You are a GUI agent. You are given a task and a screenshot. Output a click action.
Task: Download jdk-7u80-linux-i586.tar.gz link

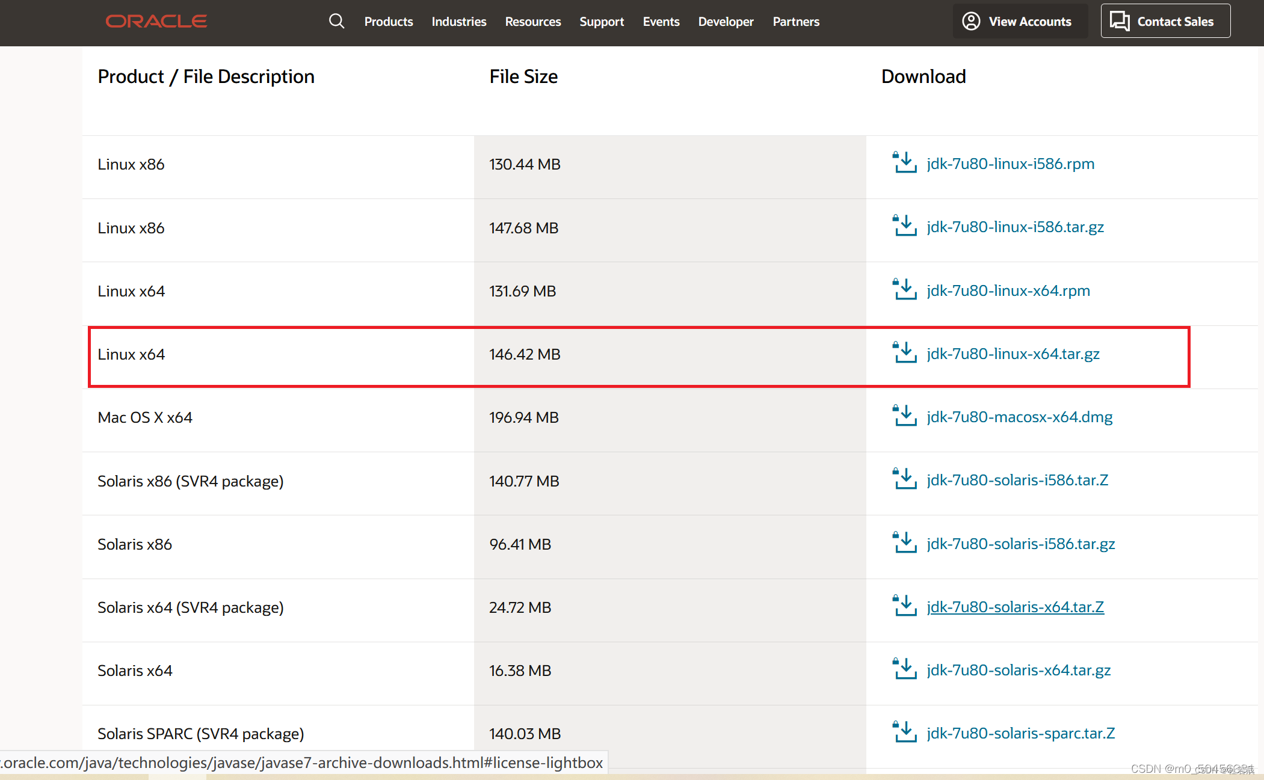click(1015, 227)
